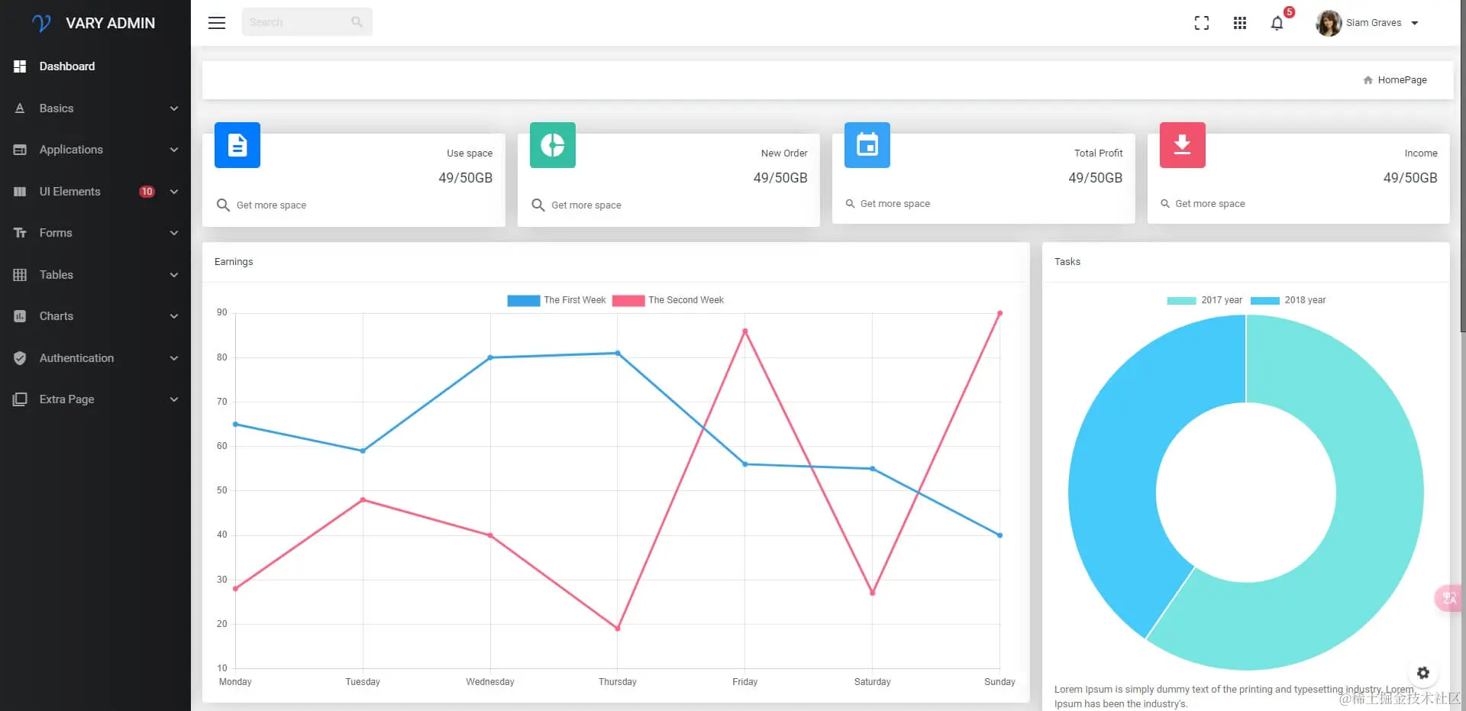This screenshot has width=1466, height=711.
Task: Toggle The Second Week legend swatch
Action: [x=628, y=301]
